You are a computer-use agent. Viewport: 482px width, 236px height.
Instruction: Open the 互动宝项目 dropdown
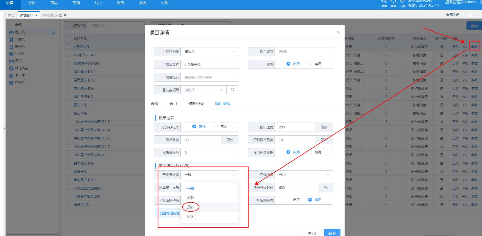click(x=204, y=90)
